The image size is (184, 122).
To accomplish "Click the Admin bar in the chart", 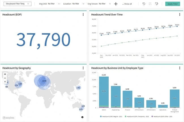I will [x=104, y=92].
